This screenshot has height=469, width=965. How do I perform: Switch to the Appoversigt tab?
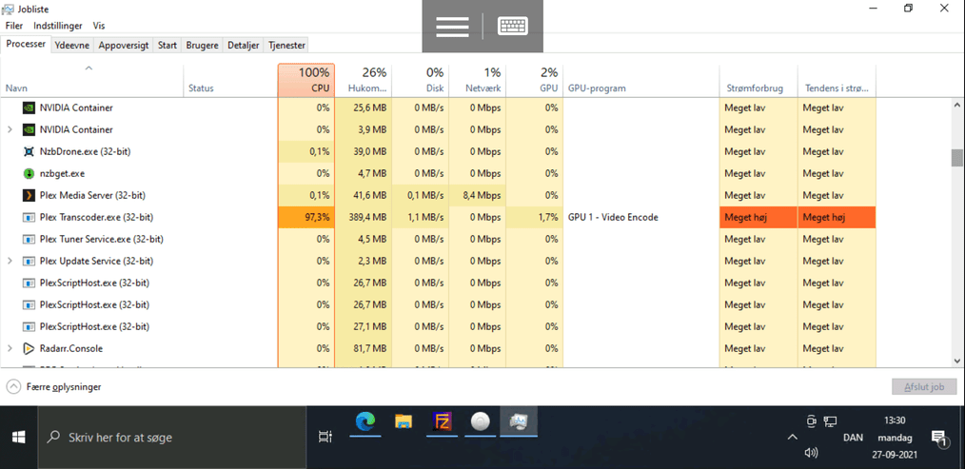click(x=124, y=45)
